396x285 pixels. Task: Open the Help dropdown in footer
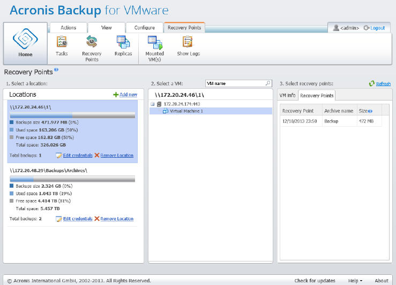pos(355,281)
